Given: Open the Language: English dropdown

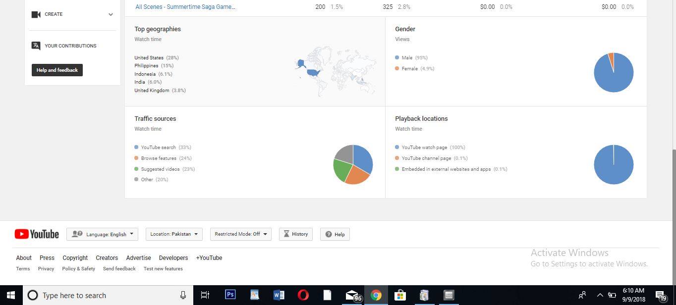Looking at the screenshot, I should (x=102, y=234).
